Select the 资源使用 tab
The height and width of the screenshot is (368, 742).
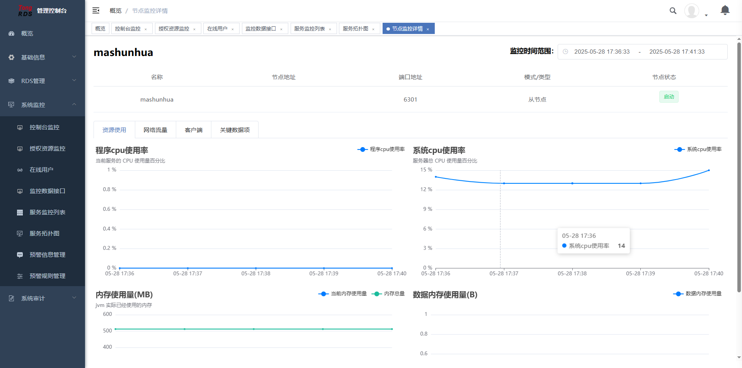[114, 130]
